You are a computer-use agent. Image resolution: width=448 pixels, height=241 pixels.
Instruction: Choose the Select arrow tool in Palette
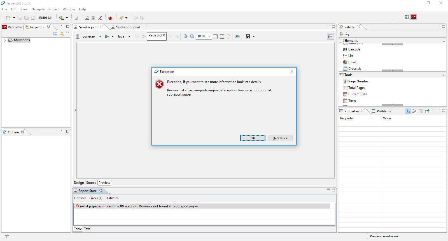(x=342, y=34)
